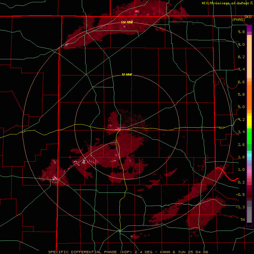Image resolution: width=254 pixels, height=254 pixels.
Task: Click the NEXLAB-College of DuPage watermark text
Action: tap(227, 3)
